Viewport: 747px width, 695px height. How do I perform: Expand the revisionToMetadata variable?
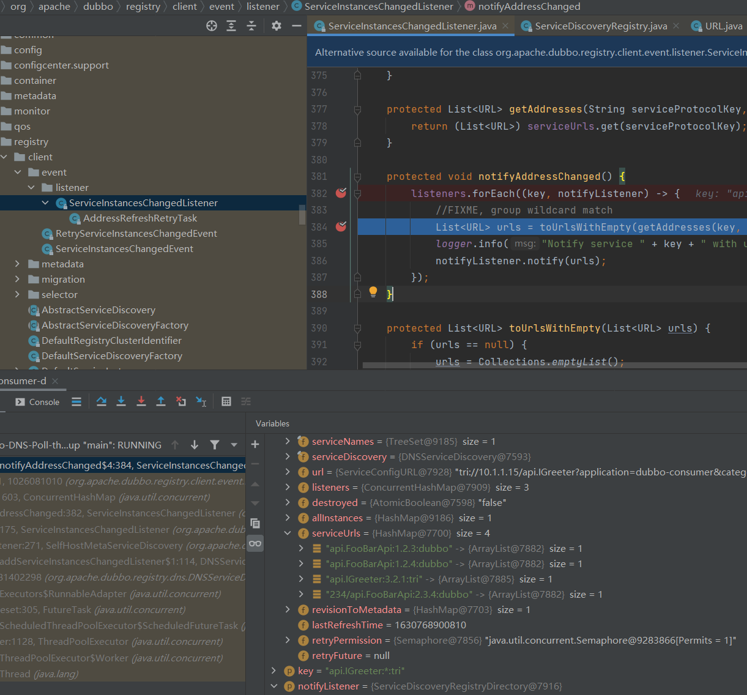pos(288,609)
